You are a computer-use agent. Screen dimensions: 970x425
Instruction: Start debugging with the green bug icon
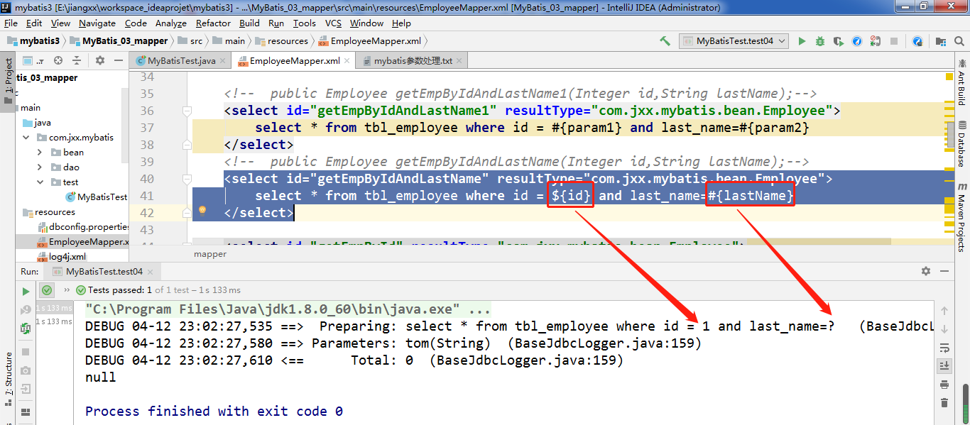(x=820, y=41)
